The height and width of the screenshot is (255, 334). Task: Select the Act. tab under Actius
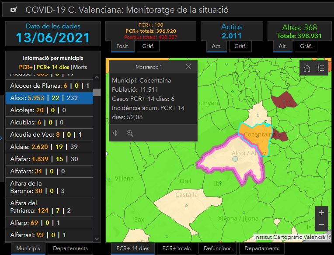[x=216, y=46]
